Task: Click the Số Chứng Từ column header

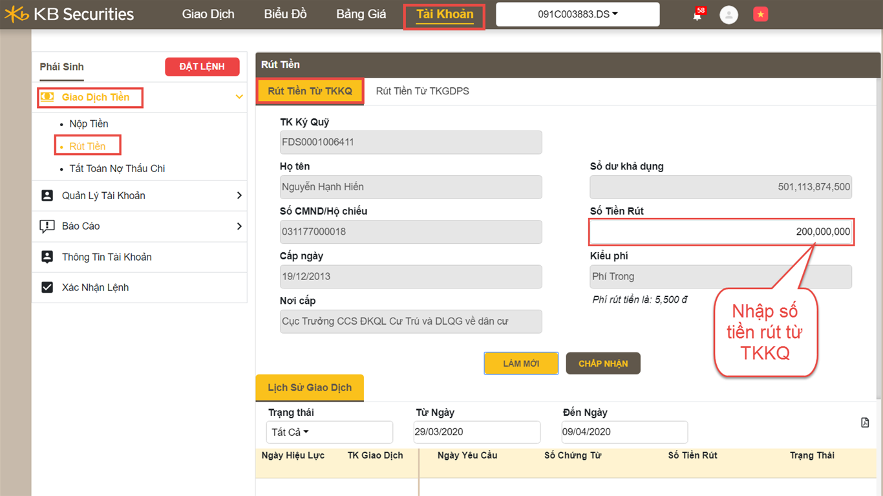Action: pyautogui.click(x=573, y=455)
